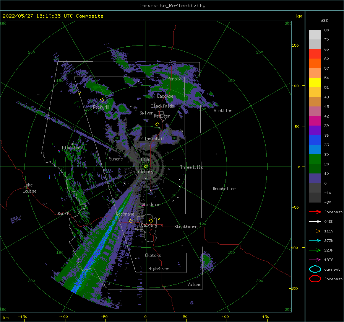Click the cyan current ellipse icon
This screenshot has width=344, height=322.
tap(315, 269)
